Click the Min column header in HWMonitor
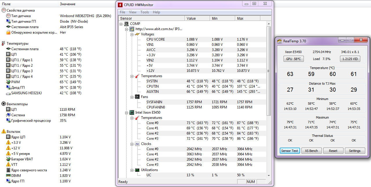This screenshot has width=371, height=187. pos(222,18)
